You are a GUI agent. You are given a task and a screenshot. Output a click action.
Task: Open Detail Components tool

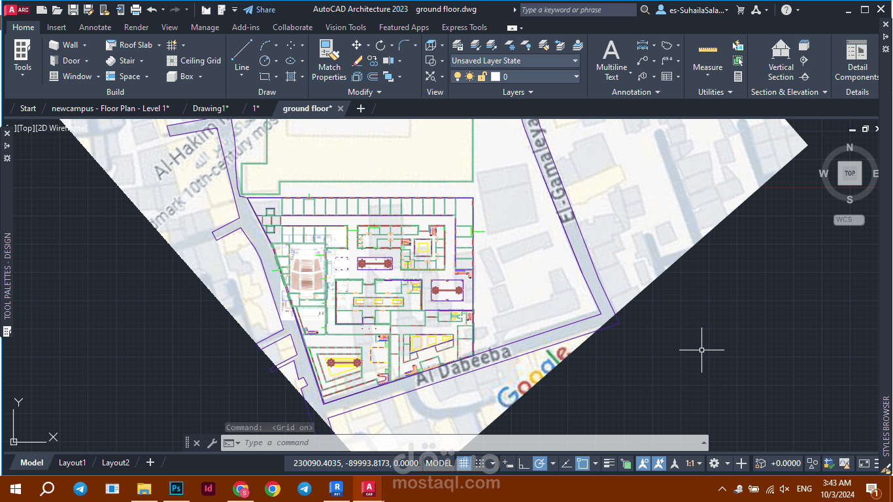click(x=857, y=60)
